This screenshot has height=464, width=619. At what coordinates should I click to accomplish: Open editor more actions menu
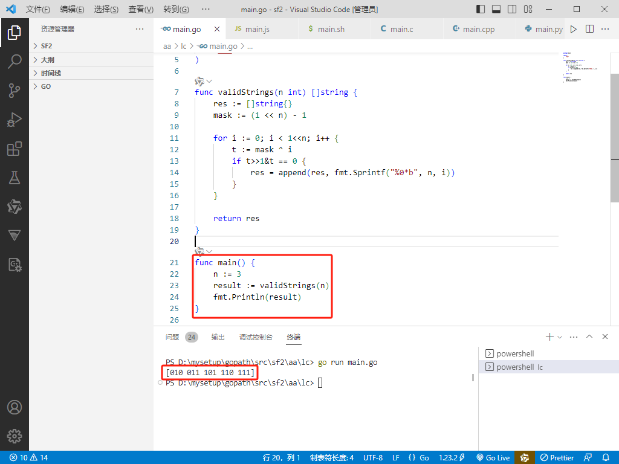click(x=604, y=29)
